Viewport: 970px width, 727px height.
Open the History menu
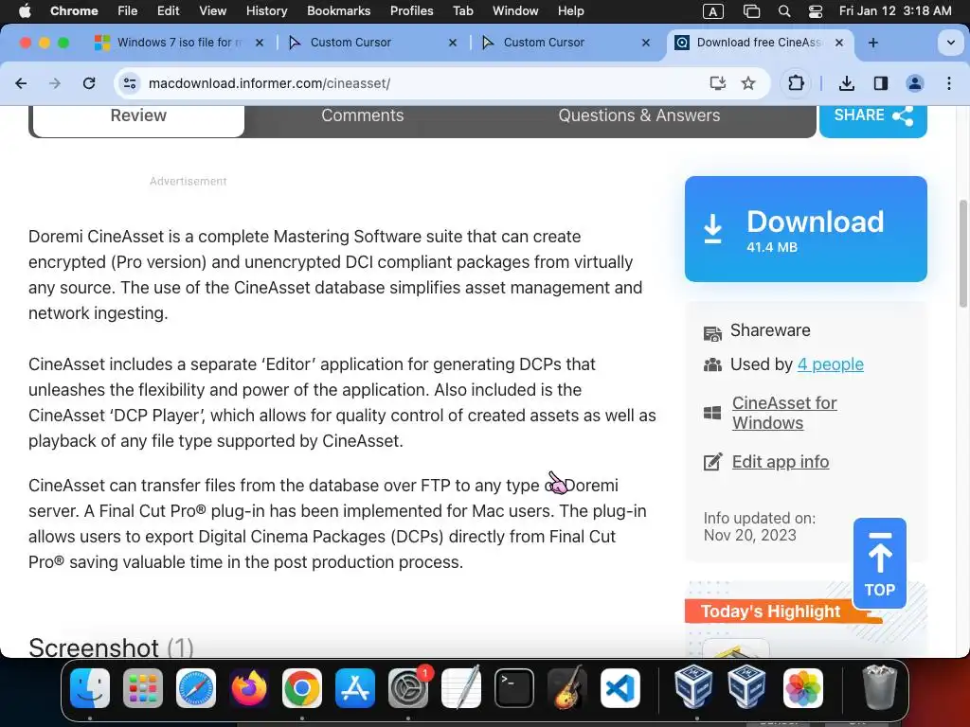(x=266, y=10)
